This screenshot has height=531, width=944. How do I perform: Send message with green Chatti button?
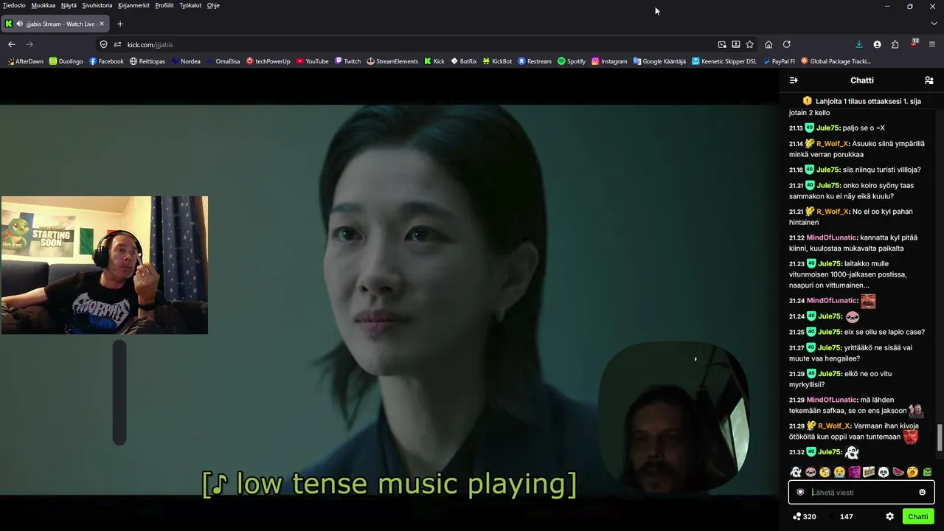[x=918, y=516]
